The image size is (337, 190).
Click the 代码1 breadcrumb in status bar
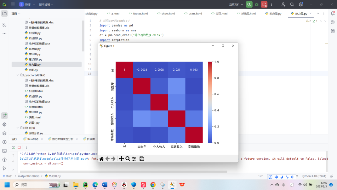(x=8, y=176)
